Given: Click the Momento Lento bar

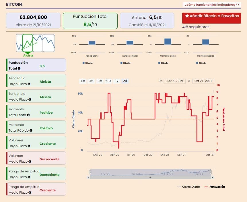Looking at the screenshot, I should coord(168,41).
